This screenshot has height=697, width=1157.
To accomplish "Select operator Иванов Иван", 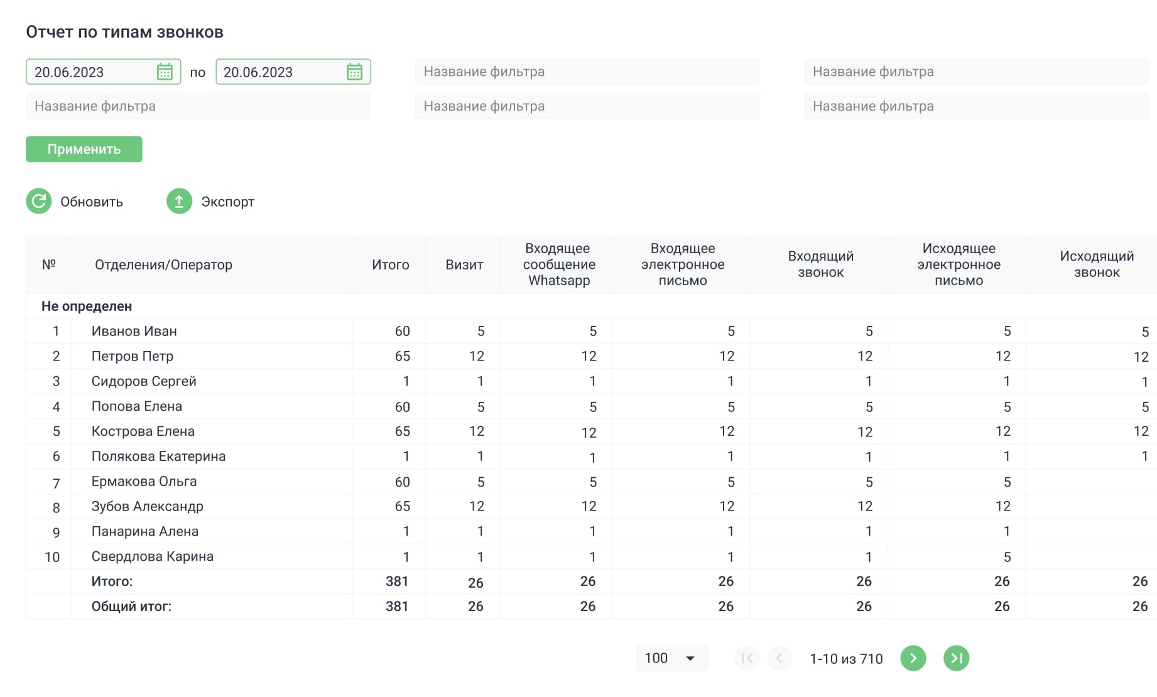I will 134,331.
